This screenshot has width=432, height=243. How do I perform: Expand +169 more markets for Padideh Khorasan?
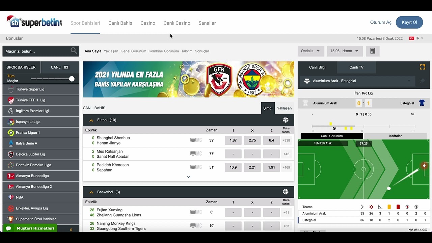click(x=286, y=167)
